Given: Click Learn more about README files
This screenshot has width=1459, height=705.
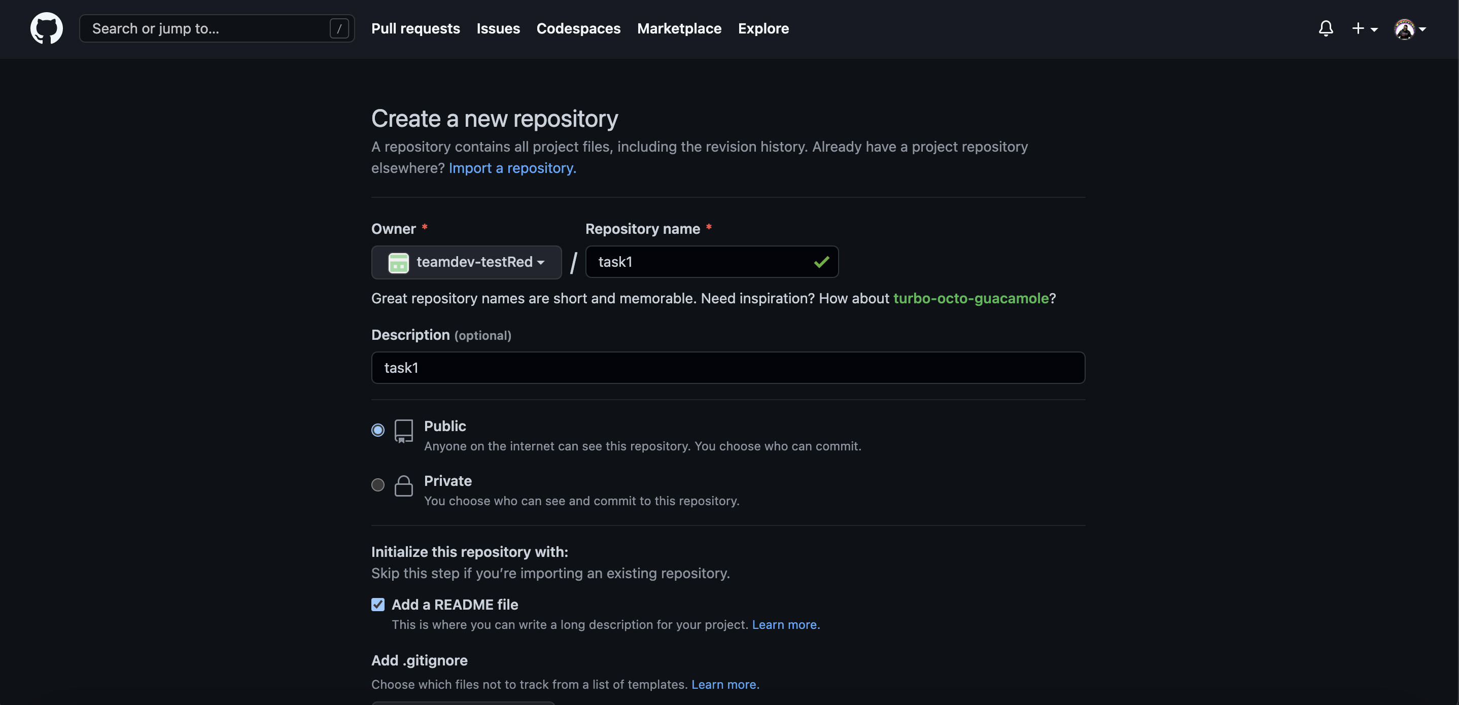Looking at the screenshot, I should click(x=785, y=624).
